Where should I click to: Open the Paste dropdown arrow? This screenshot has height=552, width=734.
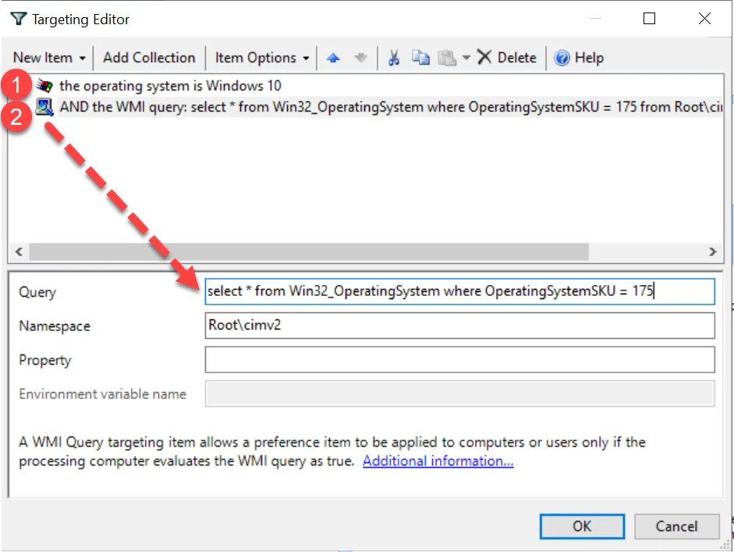pos(466,58)
